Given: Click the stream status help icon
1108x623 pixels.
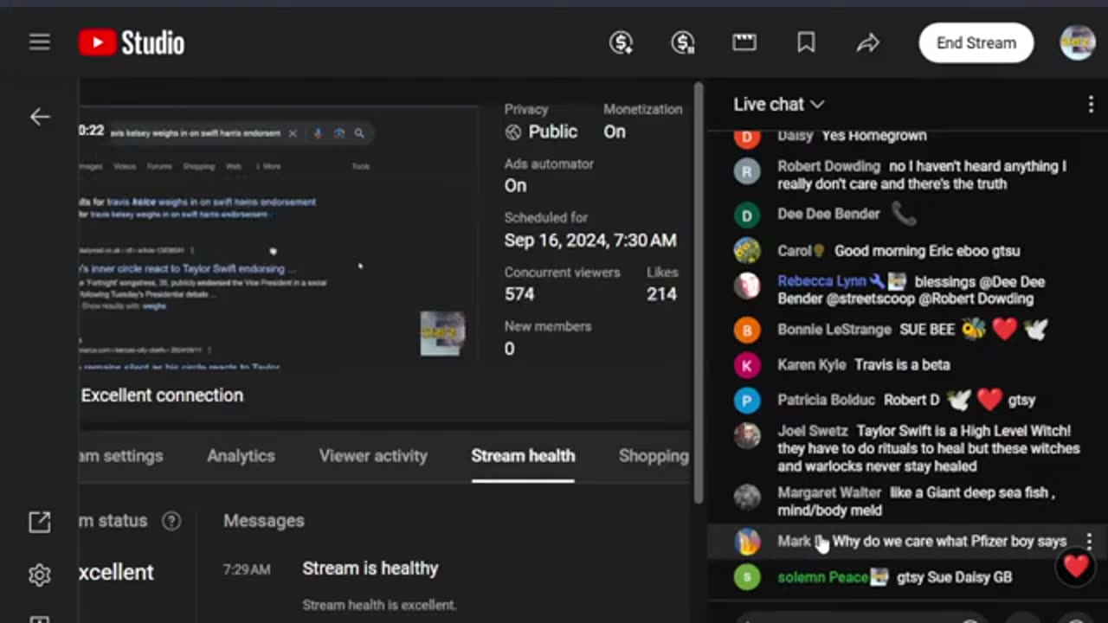Looking at the screenshot, I should [171, 521].
